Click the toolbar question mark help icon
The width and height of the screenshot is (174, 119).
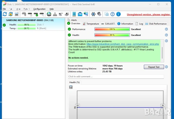click(113, 14)
